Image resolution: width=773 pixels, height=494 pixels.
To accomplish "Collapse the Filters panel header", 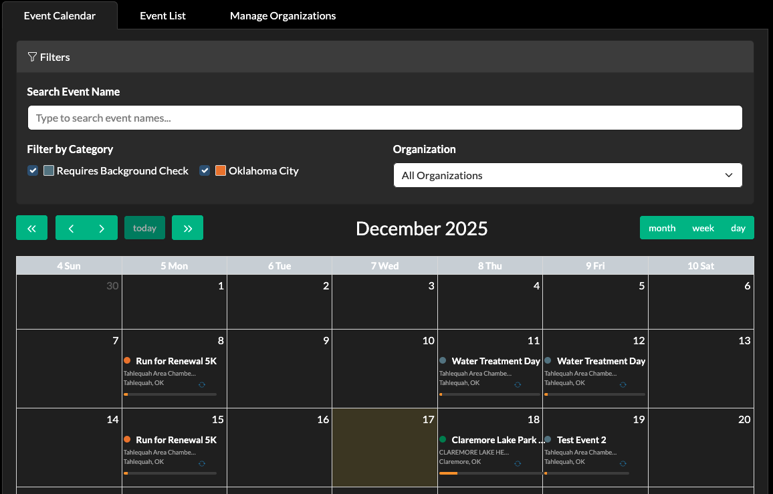I will (384, 57).
